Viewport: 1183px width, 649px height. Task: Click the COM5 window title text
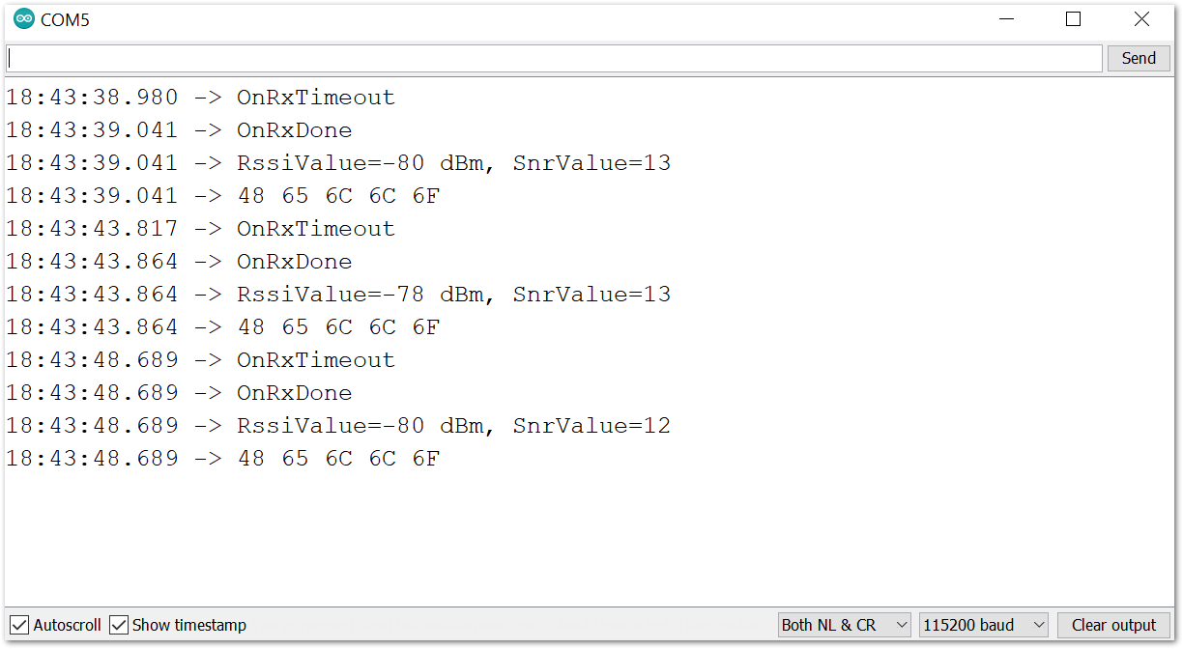click(x=65, y=19)
